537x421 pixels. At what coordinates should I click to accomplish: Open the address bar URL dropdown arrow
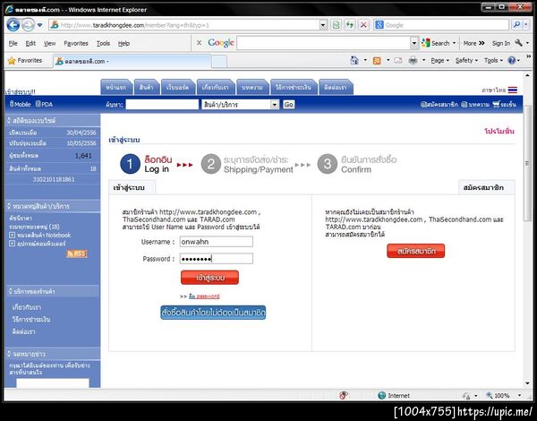tap(323, 25)
